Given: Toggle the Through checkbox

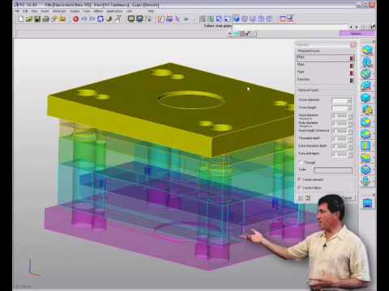Looking at the screenshot, I should 301,162.
